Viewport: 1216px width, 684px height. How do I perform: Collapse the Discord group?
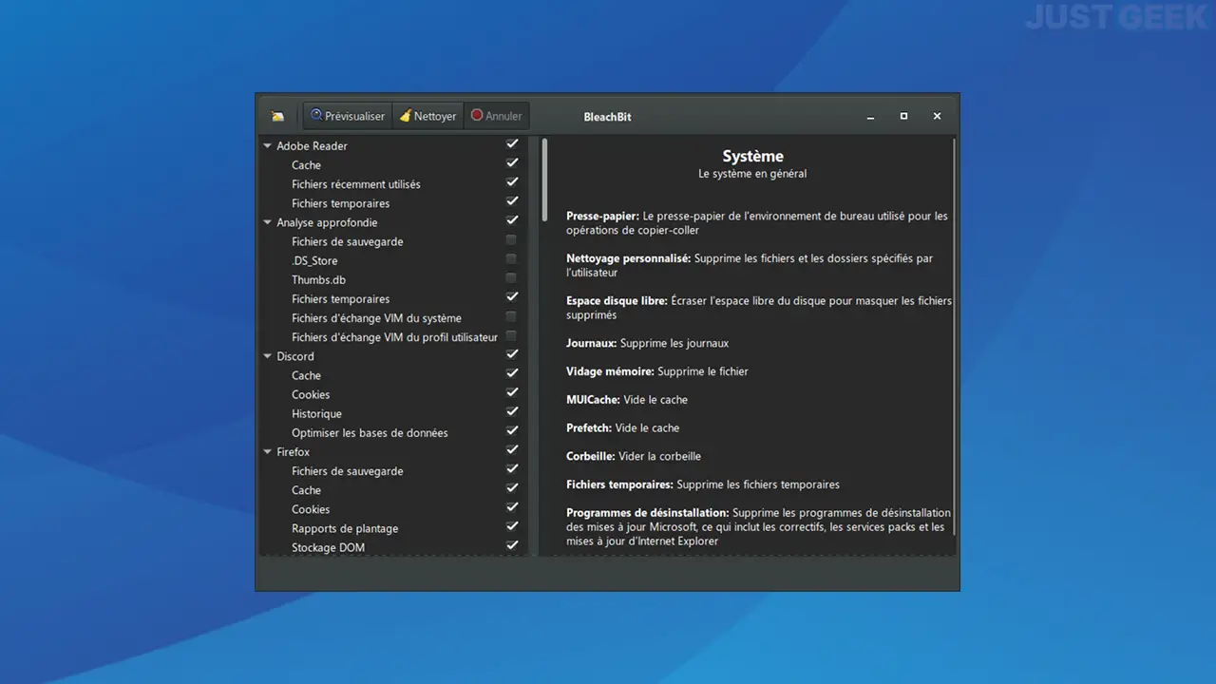268,356
